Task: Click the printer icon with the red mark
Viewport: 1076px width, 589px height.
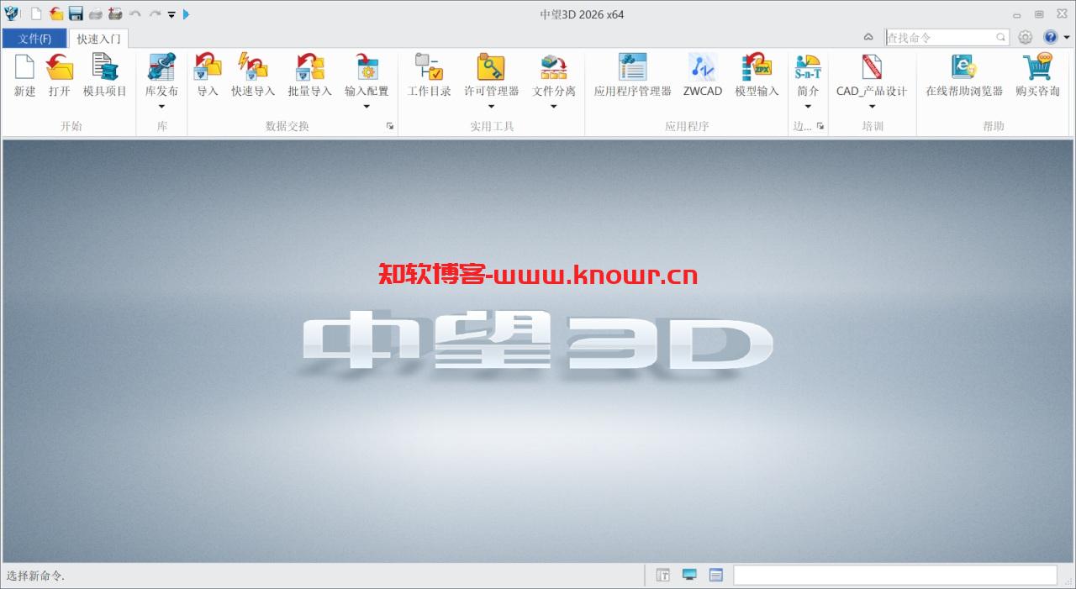Action: 115,13
